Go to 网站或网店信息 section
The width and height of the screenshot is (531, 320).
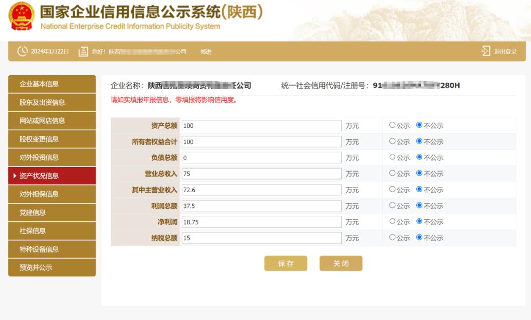coord(52,121)
